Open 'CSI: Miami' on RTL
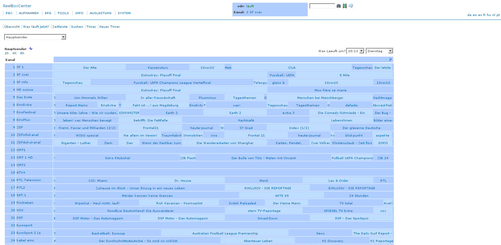Viewport: 501px width, 245px height. point(98,181)
